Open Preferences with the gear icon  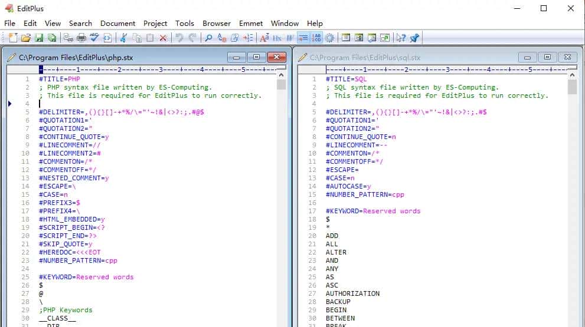point(329,38)
